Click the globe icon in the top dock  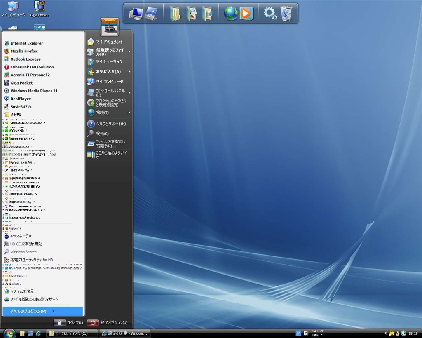tap(230, 14)
